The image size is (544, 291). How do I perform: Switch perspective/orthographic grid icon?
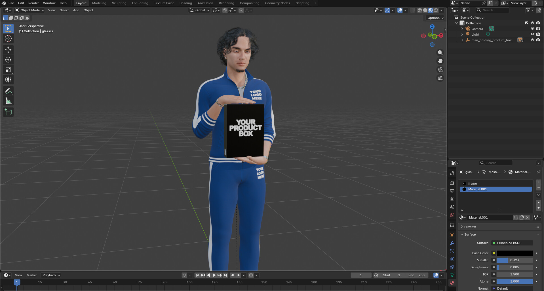[x=440, y=78]
